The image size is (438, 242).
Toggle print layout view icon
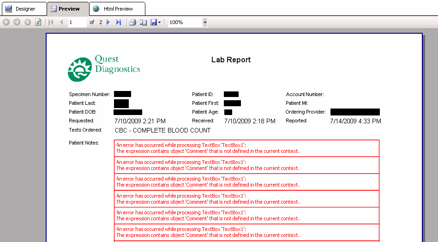point(143,22)
